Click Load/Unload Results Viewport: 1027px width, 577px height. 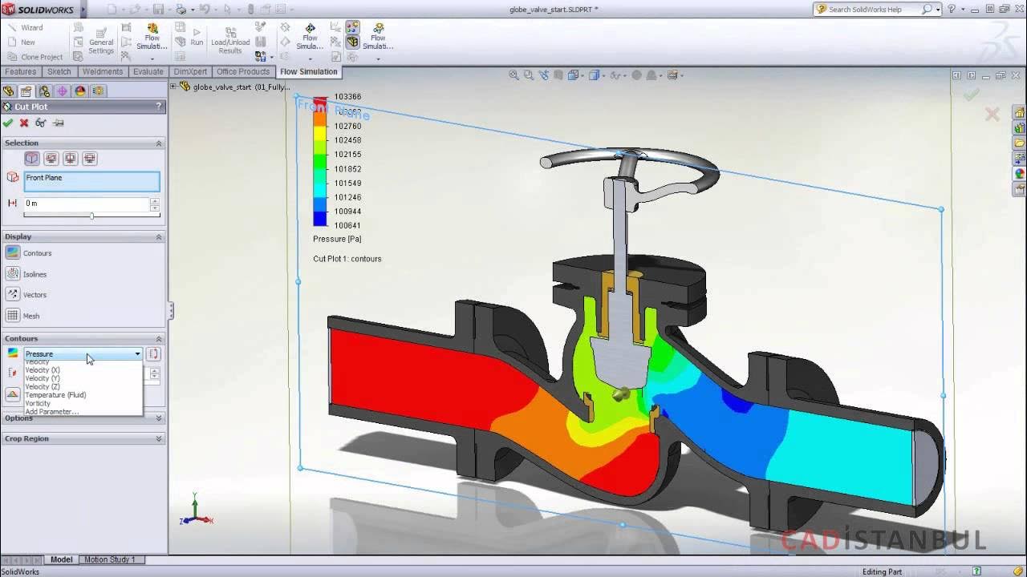[x=230, y=40]
